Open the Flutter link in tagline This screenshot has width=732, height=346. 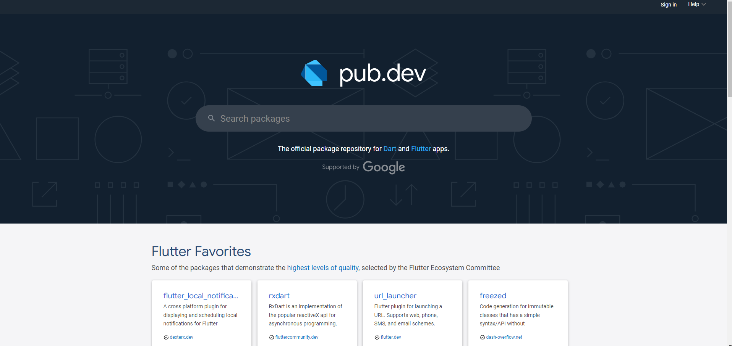[x=421, y=149]
